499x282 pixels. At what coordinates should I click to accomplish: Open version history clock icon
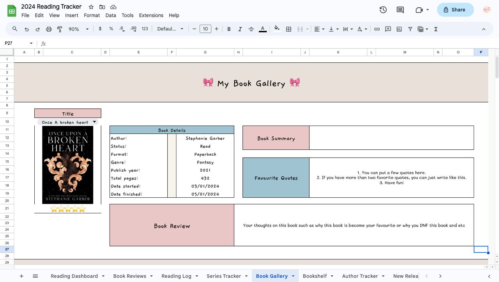click(383, 10)
